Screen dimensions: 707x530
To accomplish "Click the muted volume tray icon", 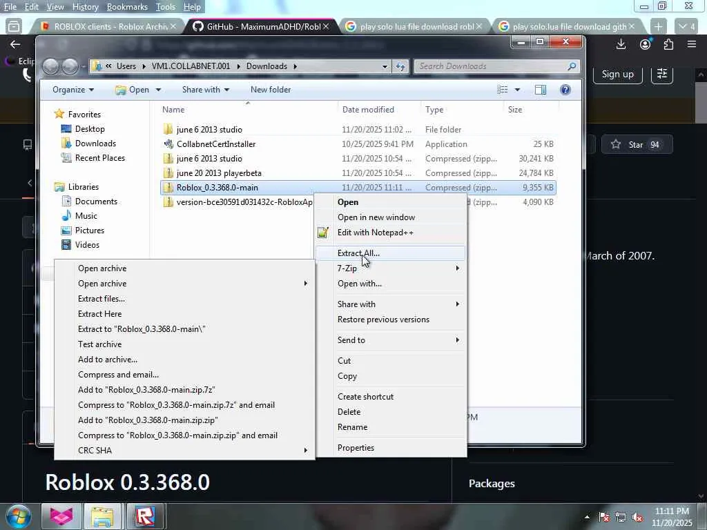I will [x=637, y=518].
